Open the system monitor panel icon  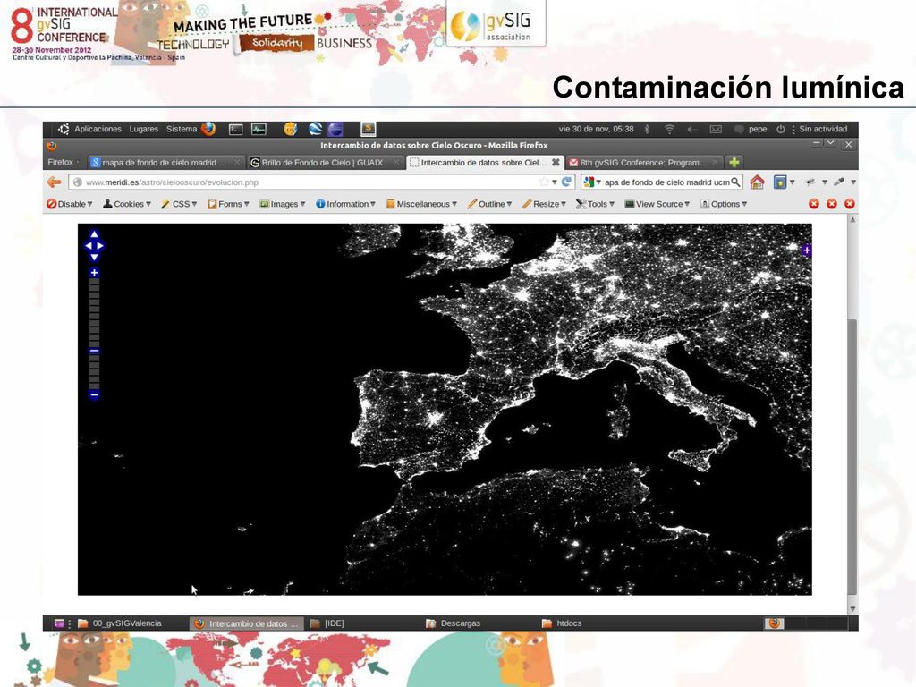[x=259, y=129]
